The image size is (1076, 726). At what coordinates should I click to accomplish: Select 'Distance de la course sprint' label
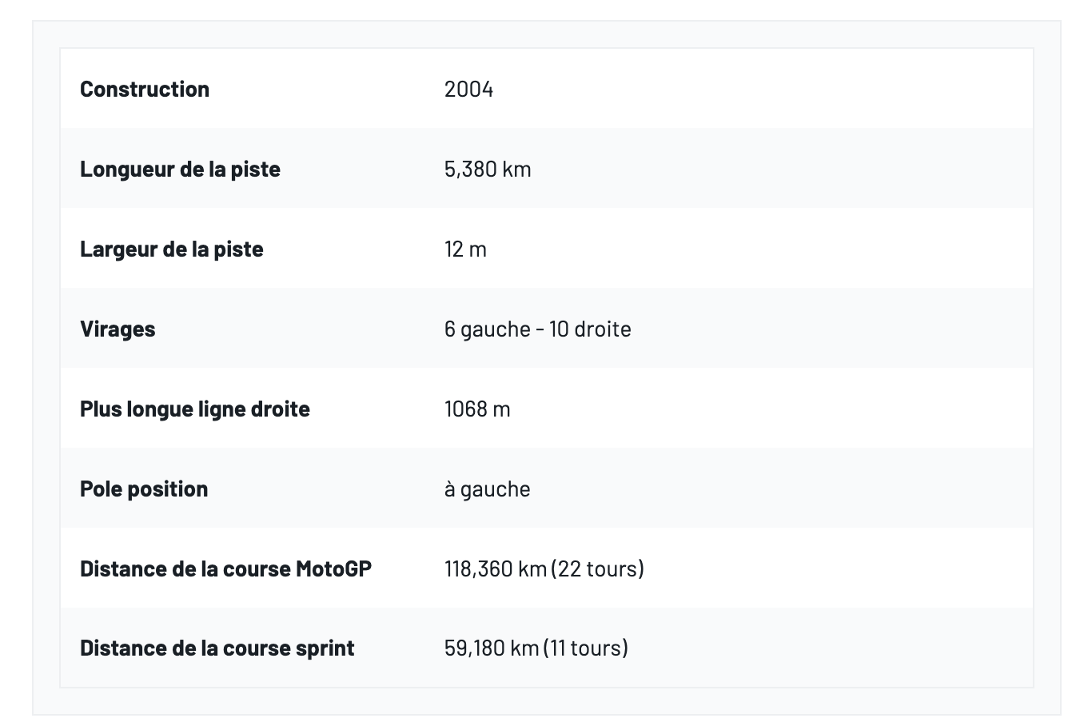217,648
